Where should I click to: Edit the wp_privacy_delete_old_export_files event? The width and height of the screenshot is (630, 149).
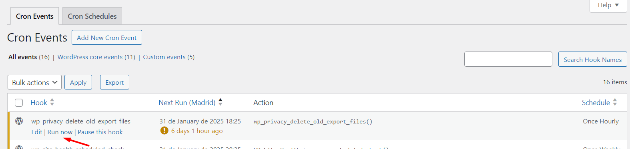point(37,132)
